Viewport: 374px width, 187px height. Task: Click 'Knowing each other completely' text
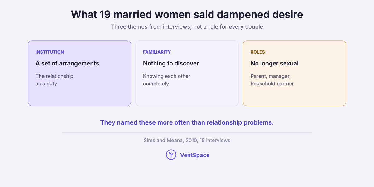pyautogui.click(x=167, y=80)
